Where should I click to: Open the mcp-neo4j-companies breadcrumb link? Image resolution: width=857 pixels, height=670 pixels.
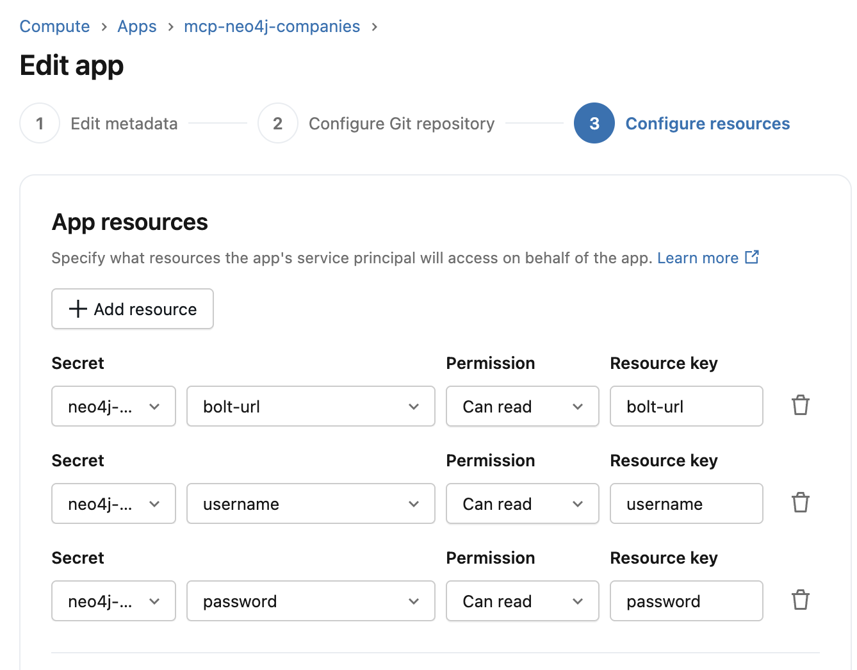[x=272, y=26]
